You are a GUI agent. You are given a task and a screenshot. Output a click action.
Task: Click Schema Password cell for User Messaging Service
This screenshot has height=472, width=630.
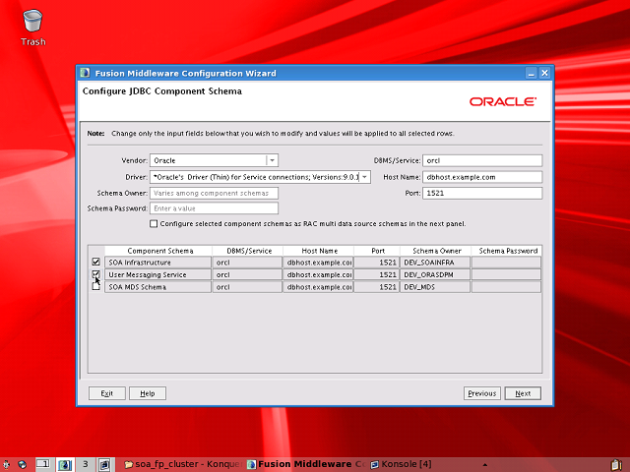tap(506, 274)
